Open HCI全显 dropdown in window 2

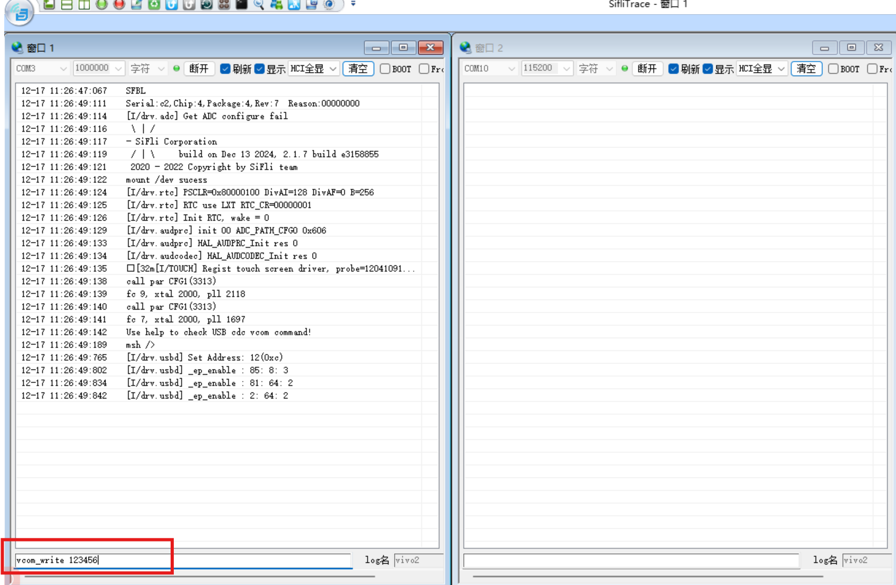coord(761,69)
